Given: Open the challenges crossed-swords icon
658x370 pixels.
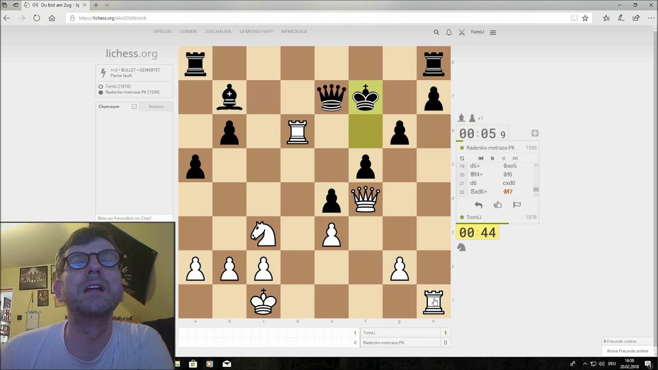Looking at the screenshot, I should click(462, 32).
